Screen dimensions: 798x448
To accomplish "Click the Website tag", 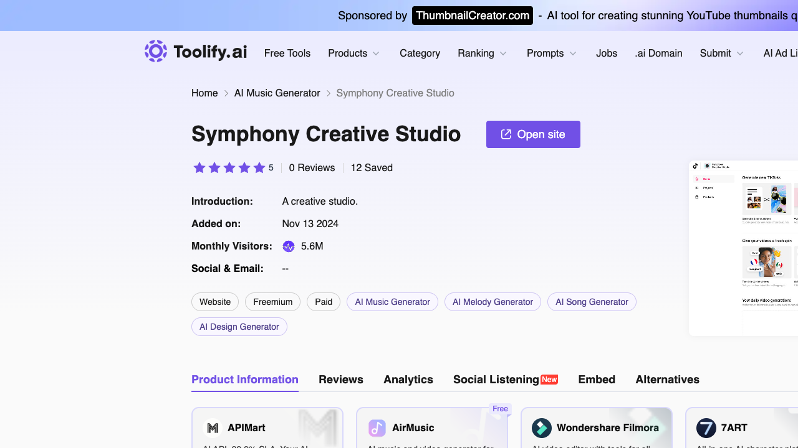I will pos(215,302).
